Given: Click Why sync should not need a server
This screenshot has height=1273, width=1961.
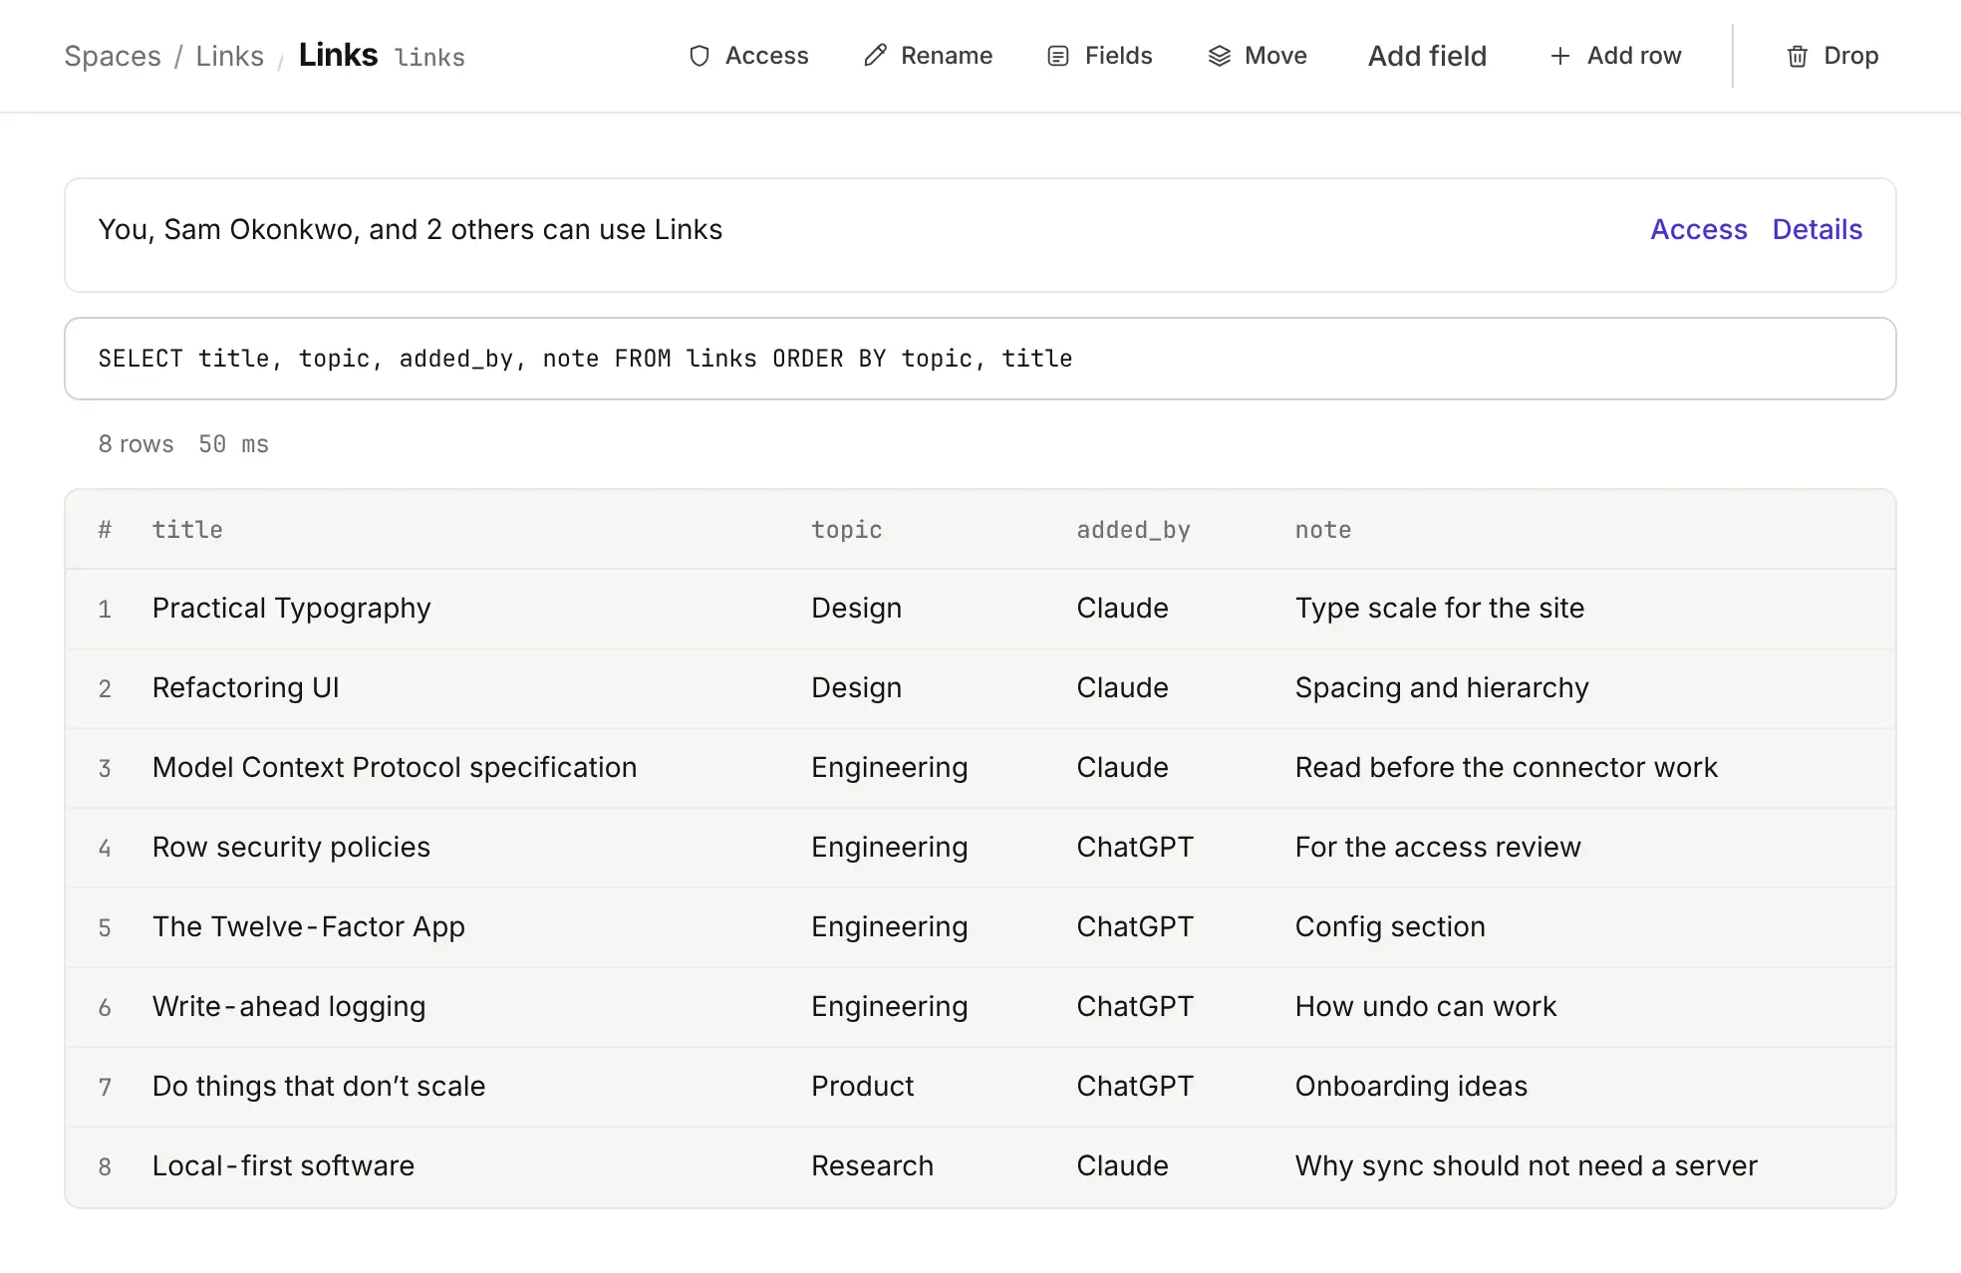Looking at the screenshot, I should (1527, 1165).
